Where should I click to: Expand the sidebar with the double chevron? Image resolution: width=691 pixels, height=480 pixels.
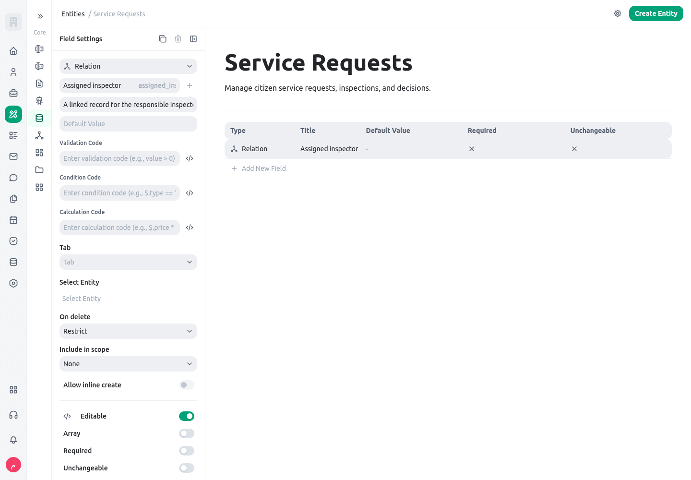pos(40,16)
